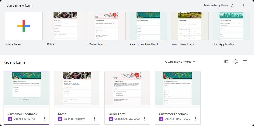The image size is (254, 126).
Task: Click the Start a new form heading
Action: click(x=19, y=5)
